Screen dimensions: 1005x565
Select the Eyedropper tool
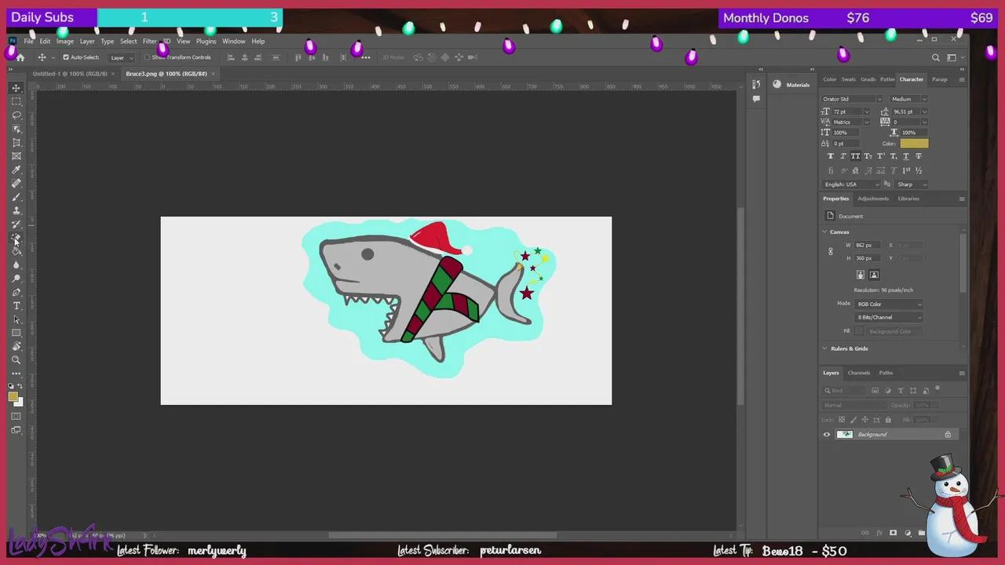click(x=16, y=169)
